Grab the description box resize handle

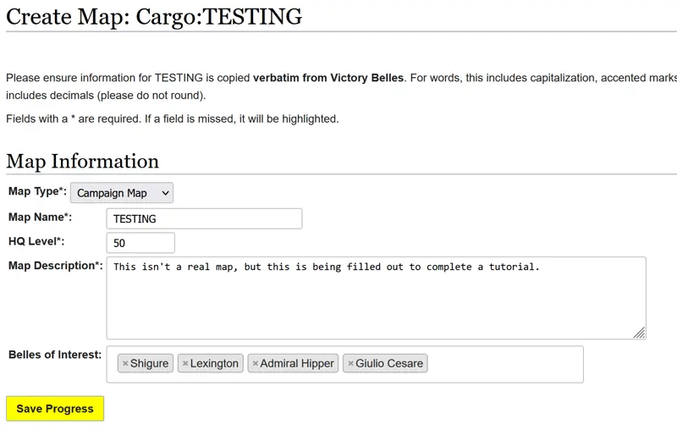point(640,333)
